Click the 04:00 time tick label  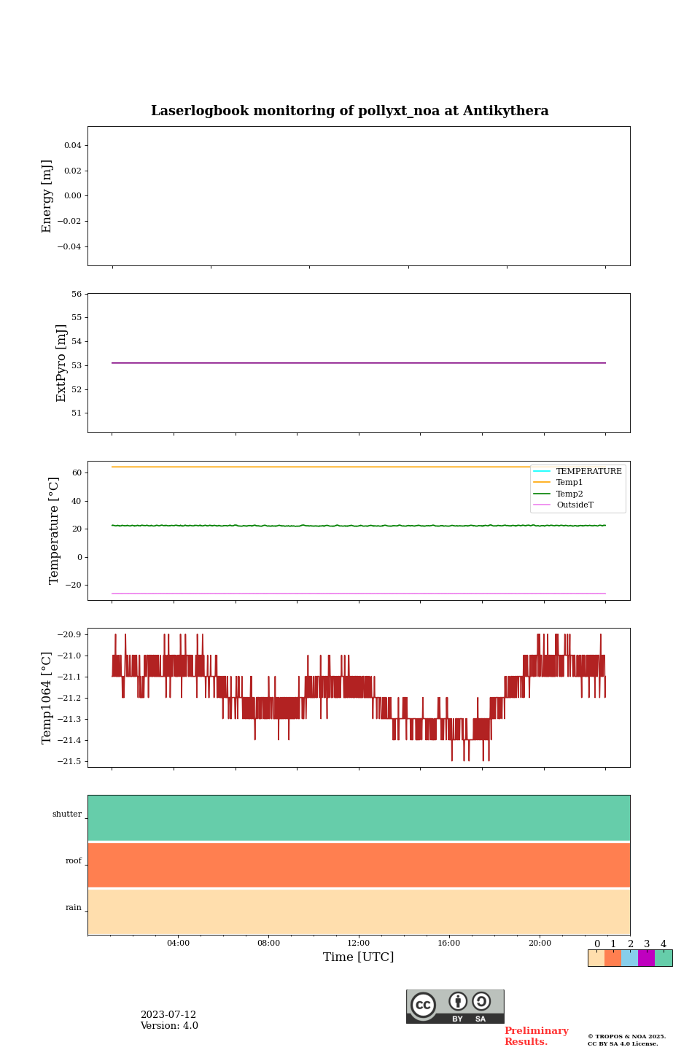pyautogui.click(x=178, y=943)
